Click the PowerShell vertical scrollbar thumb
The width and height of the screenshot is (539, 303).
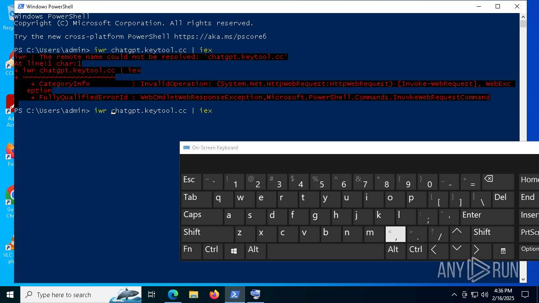[x=523, y=24]
